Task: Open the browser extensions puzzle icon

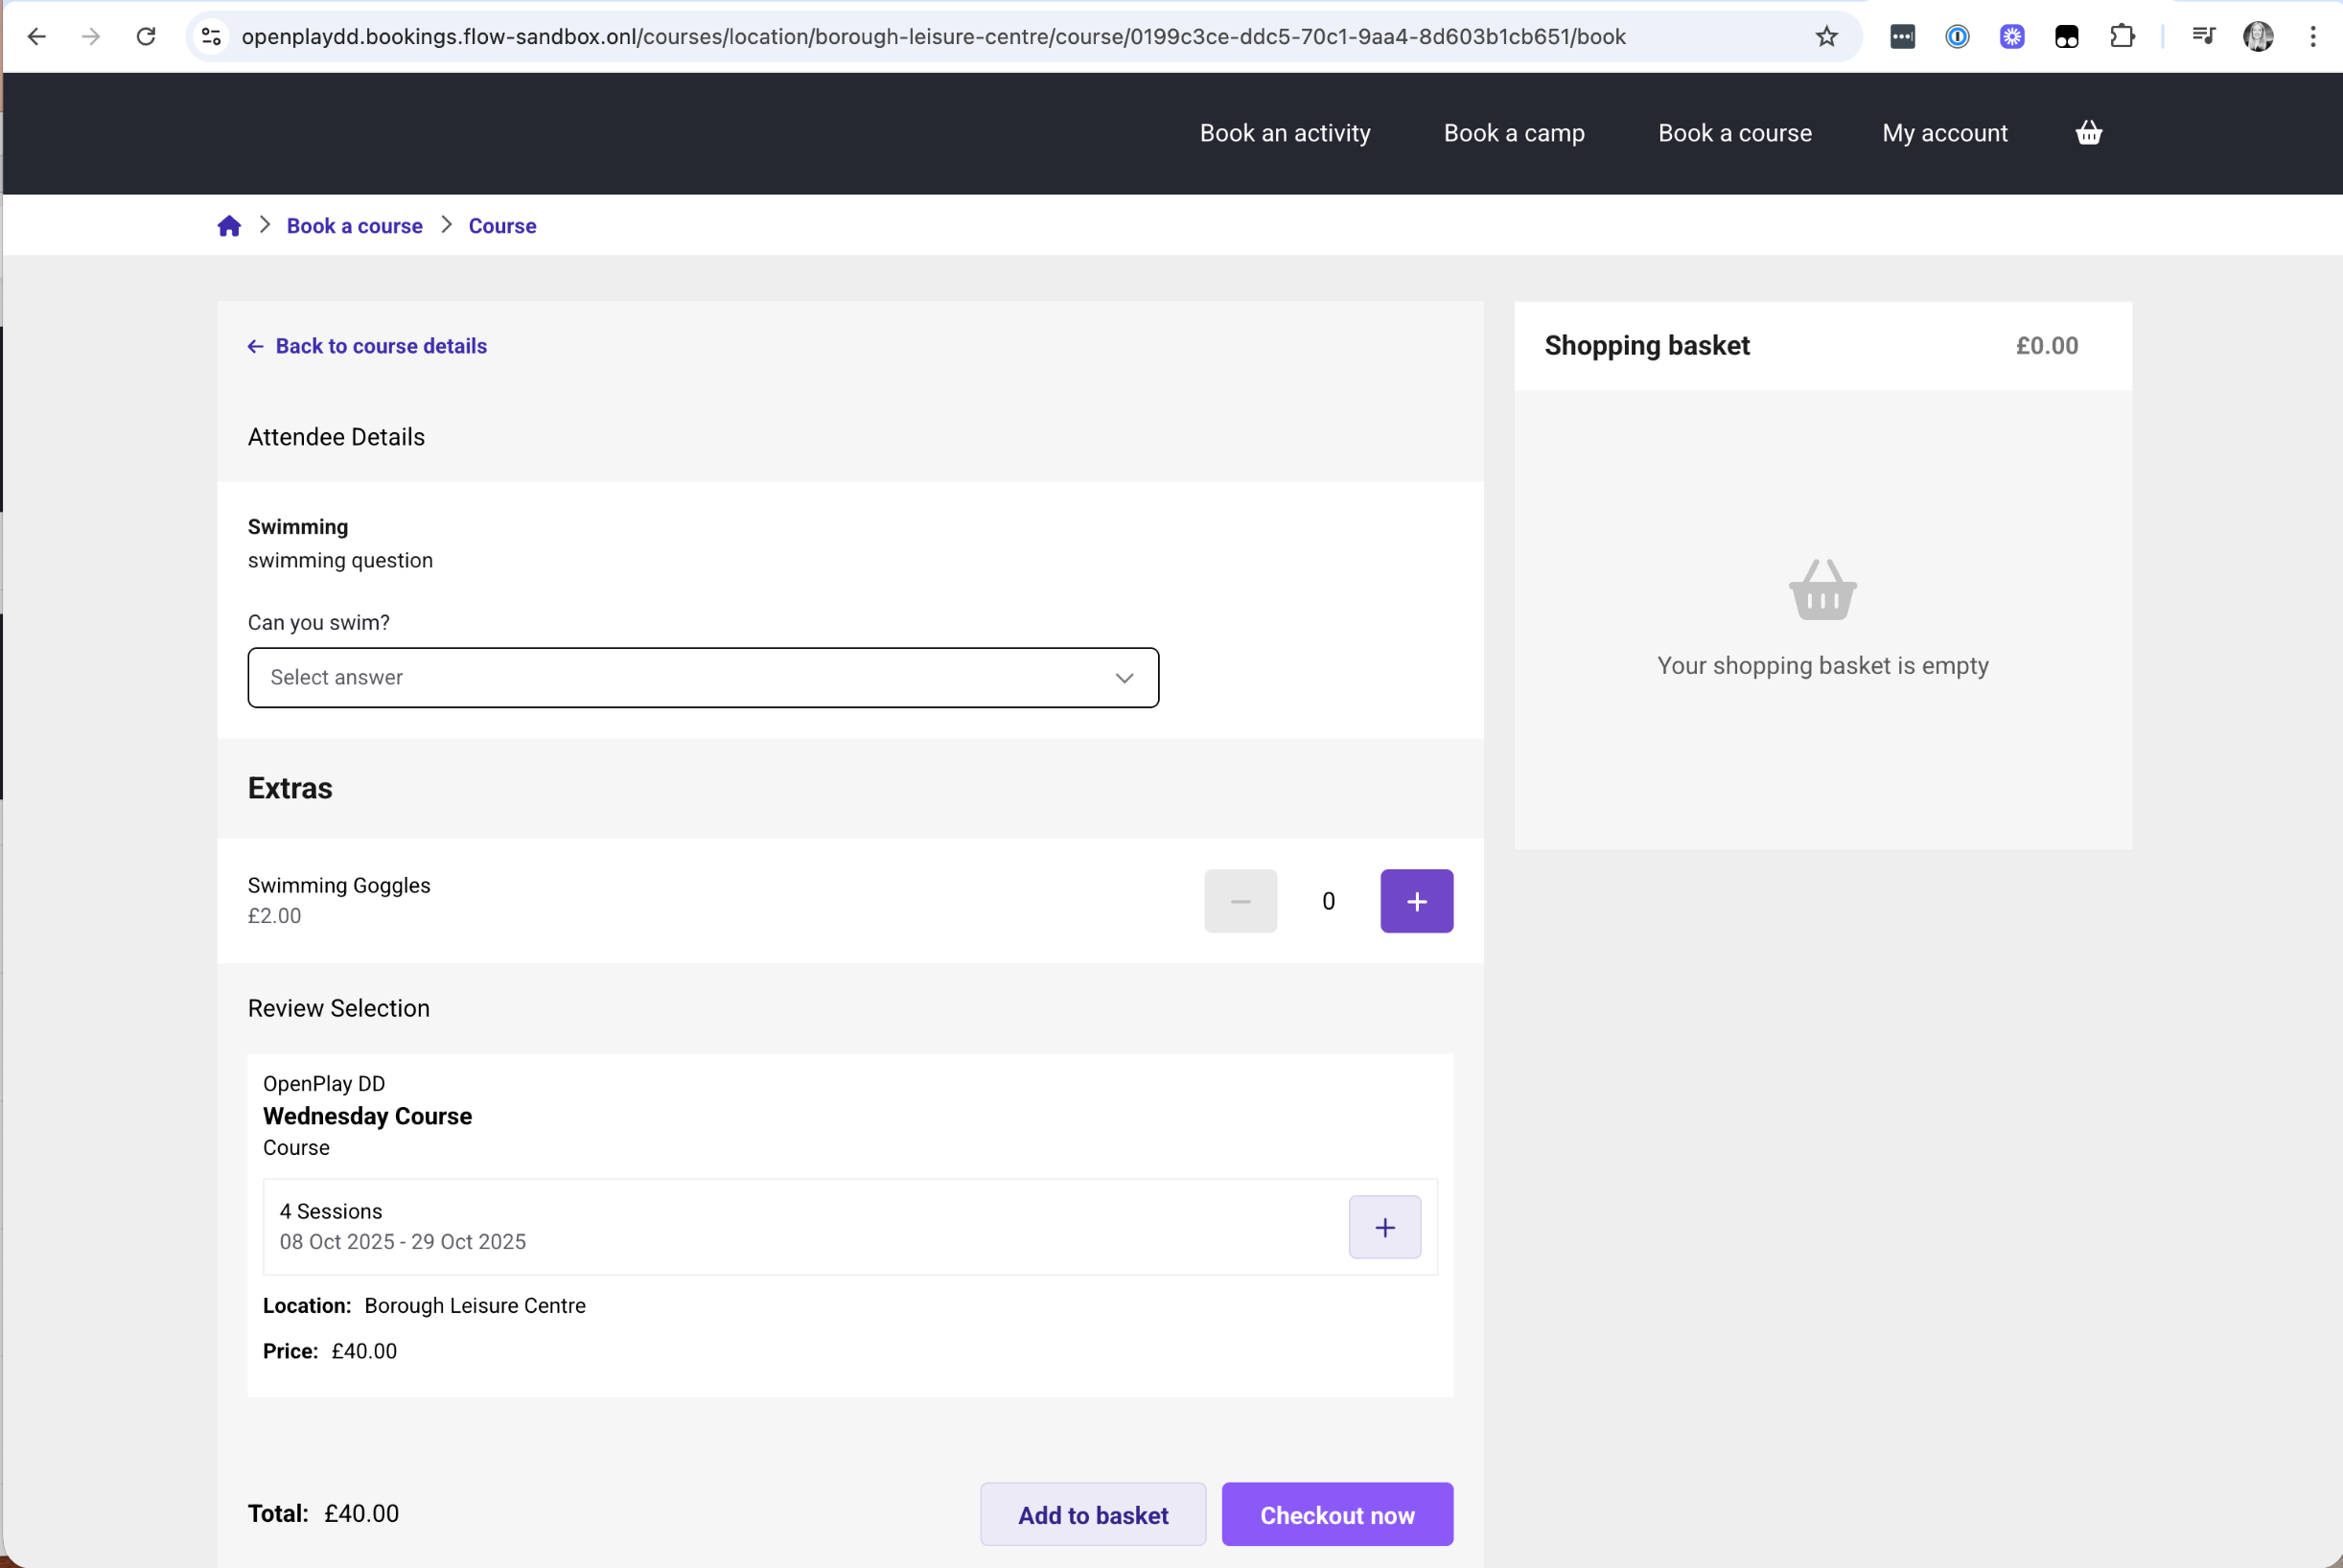Action: pos(2121,37)
